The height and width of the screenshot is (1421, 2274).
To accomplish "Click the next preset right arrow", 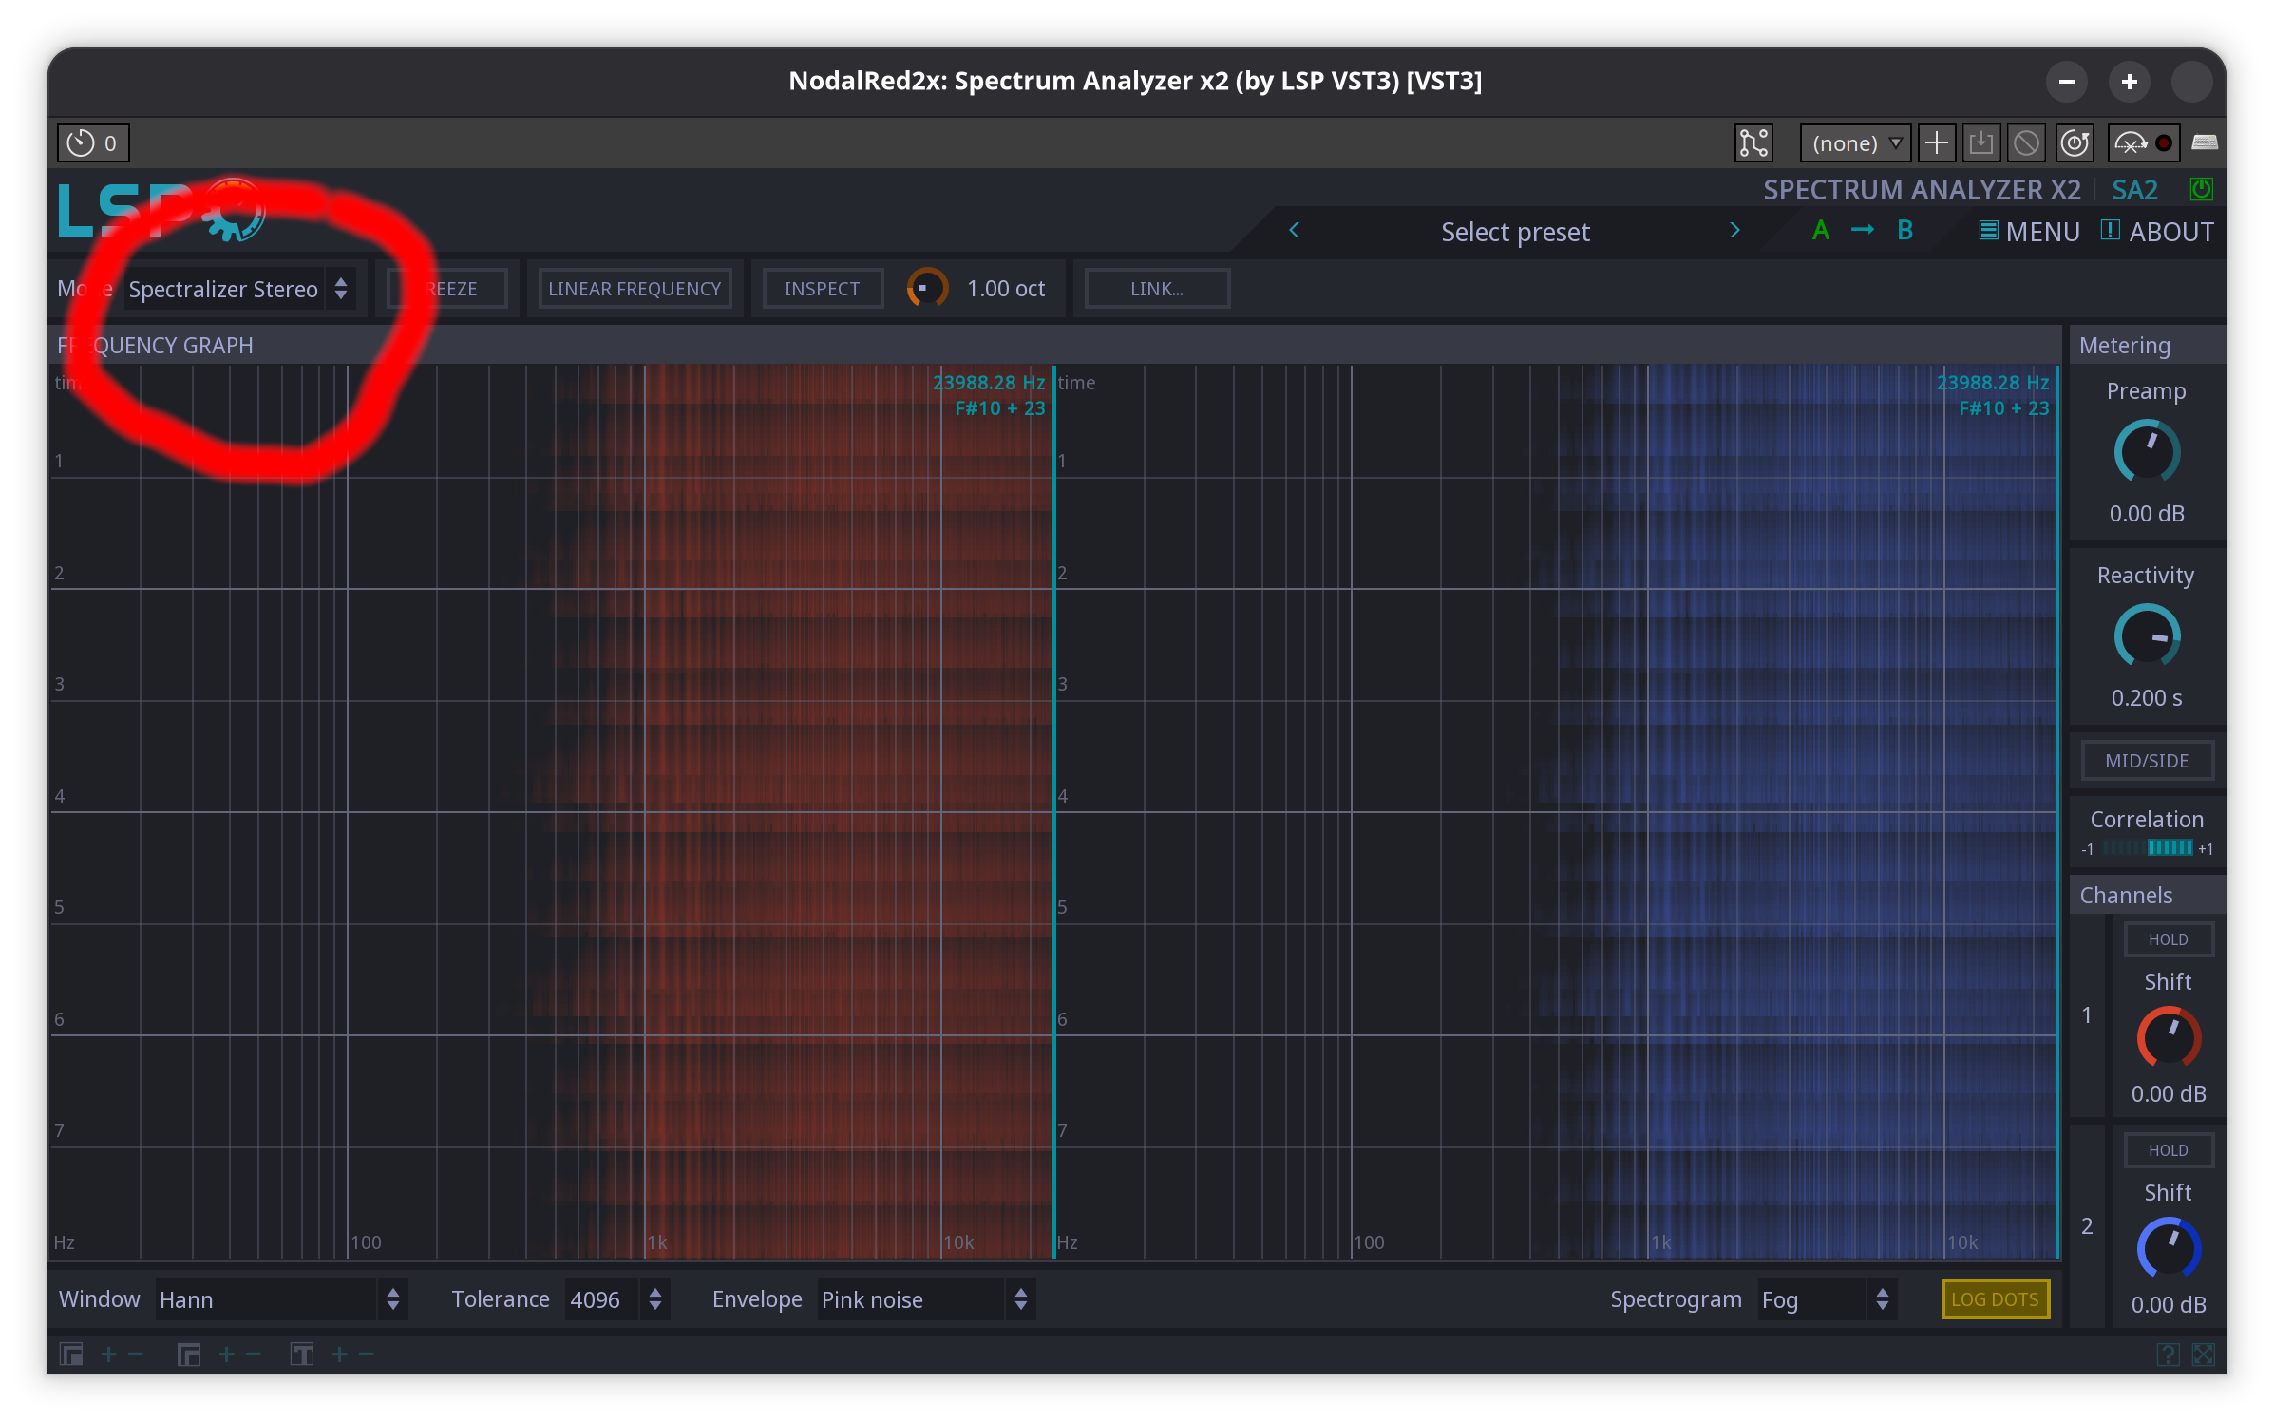I will tap(1734, 231).
